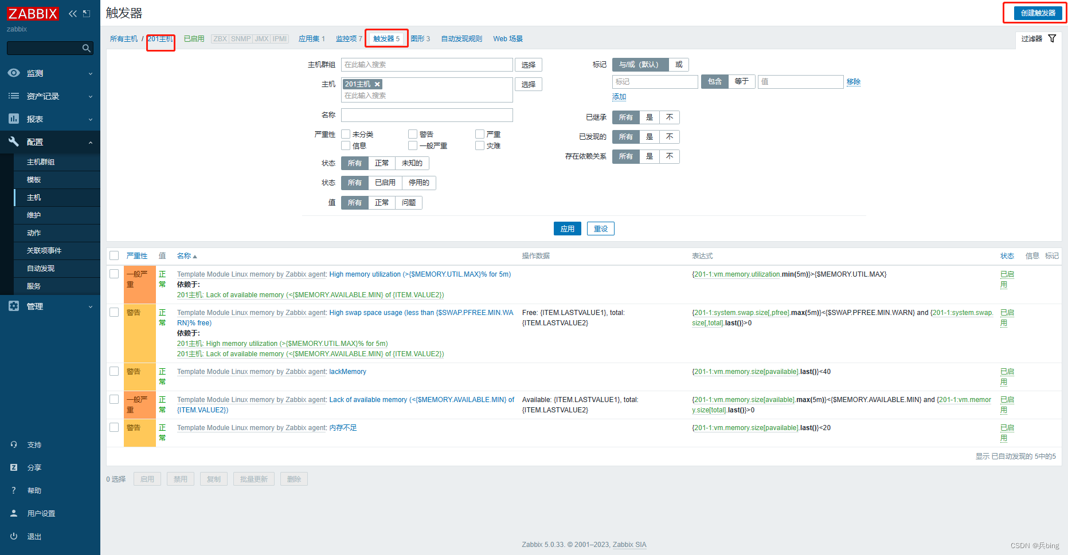Screen dimensions: 1068x555
Task: Click the filter funnel icon
Action: [1052, 38]
